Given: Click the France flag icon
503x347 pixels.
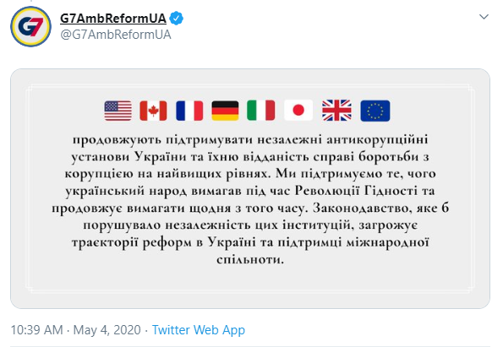Looking at the screenshot, I should (189, 111).
